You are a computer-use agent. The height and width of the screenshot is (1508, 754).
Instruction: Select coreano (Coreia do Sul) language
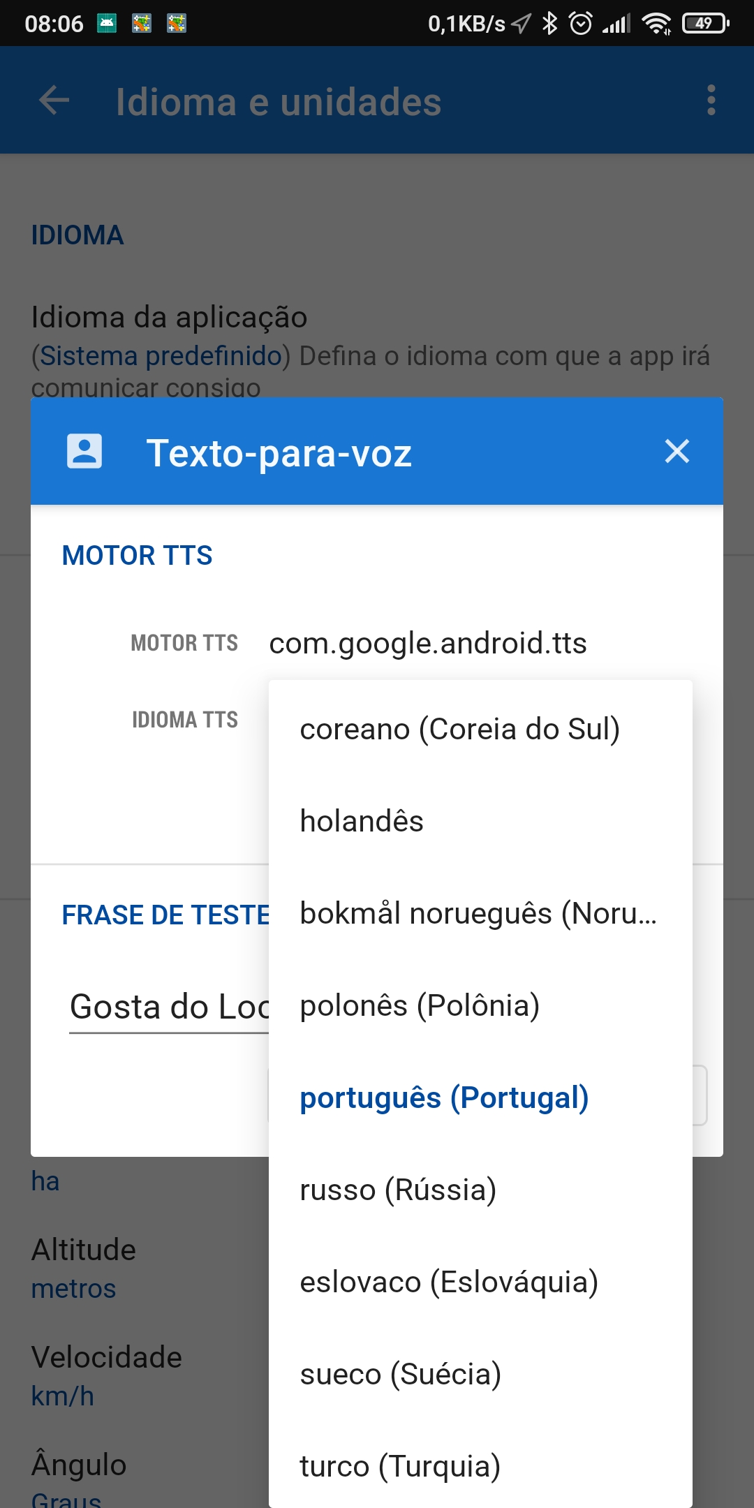click(x=459, y=729)
